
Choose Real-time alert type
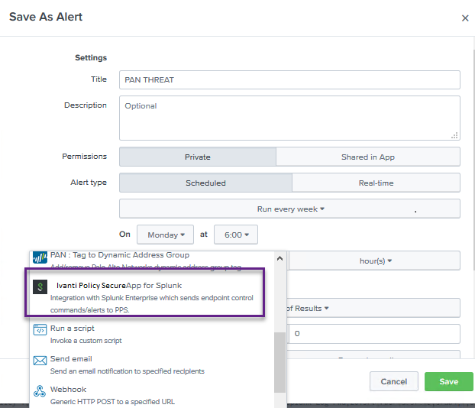[x=376, y=183]
